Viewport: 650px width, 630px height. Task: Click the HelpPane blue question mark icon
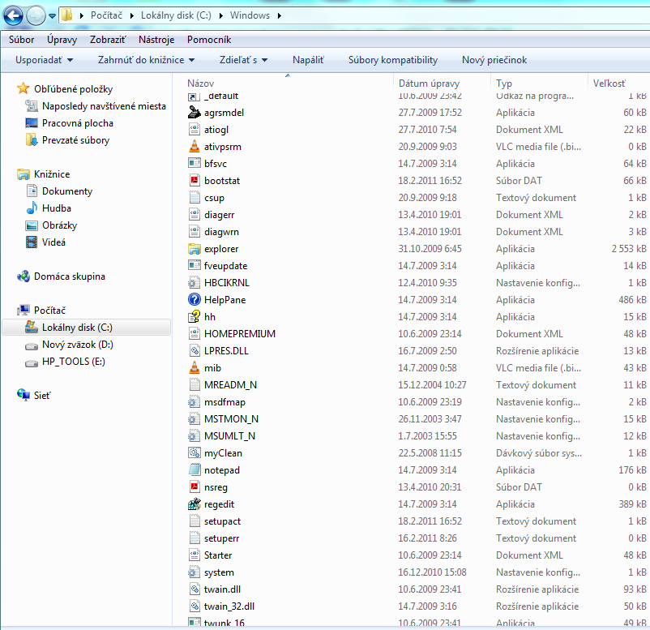pyautogui.click(x=194, y=300)
